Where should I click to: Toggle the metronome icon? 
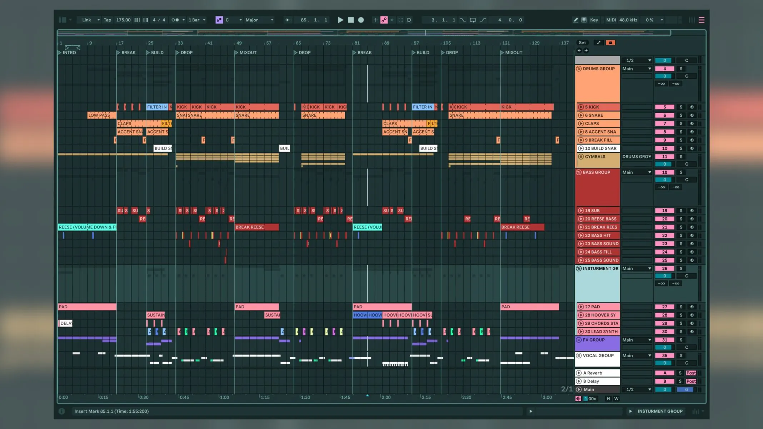point(175,20)
